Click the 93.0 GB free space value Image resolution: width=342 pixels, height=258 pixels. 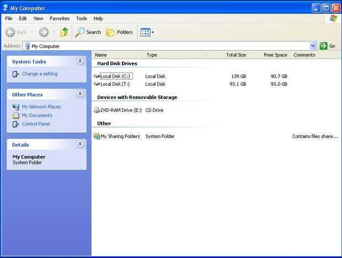[279, 84]
